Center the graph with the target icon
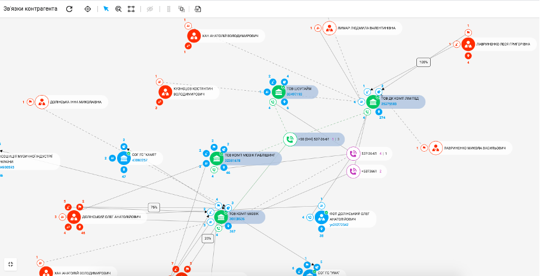 pos(88,9)
